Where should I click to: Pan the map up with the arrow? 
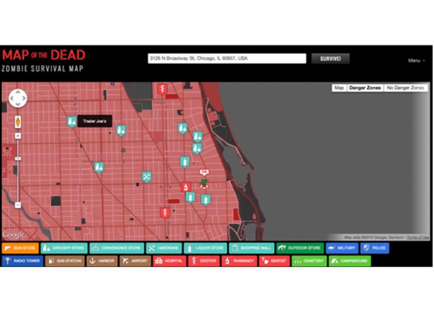pyautogui.click(x=18, y=92)
